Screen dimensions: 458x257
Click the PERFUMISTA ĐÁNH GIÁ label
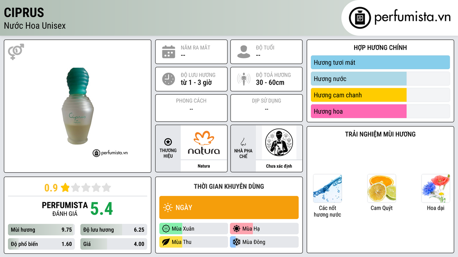point(65,209)
